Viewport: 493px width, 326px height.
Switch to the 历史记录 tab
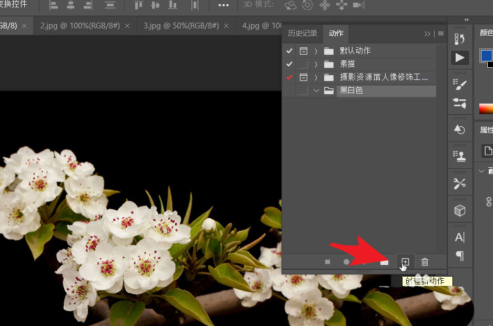[x=302, y=33]
